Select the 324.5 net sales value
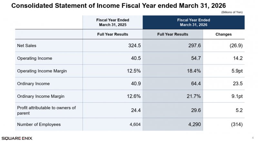 (x=134, y=45)
